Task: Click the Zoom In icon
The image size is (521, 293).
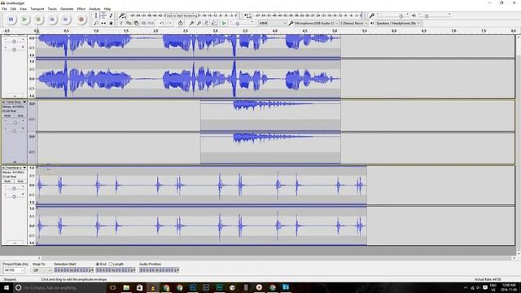Action: point(192,24)
